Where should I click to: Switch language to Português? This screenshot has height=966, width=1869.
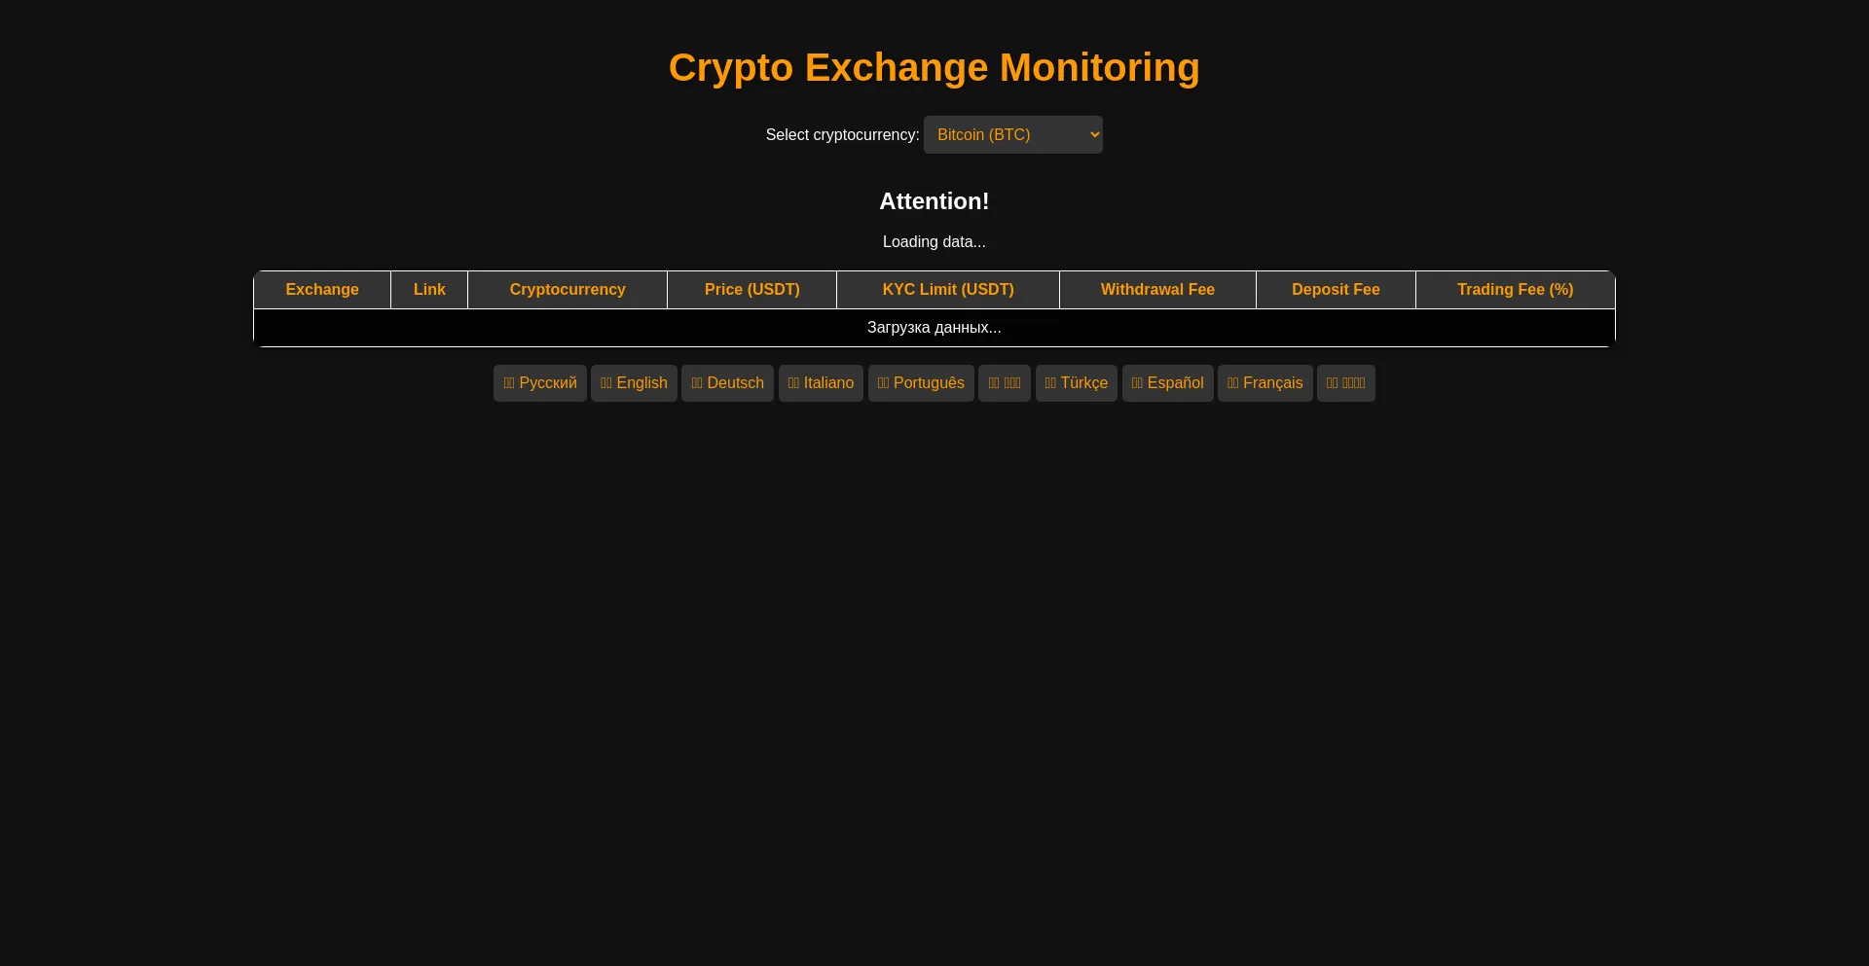(x=921, y=382)
